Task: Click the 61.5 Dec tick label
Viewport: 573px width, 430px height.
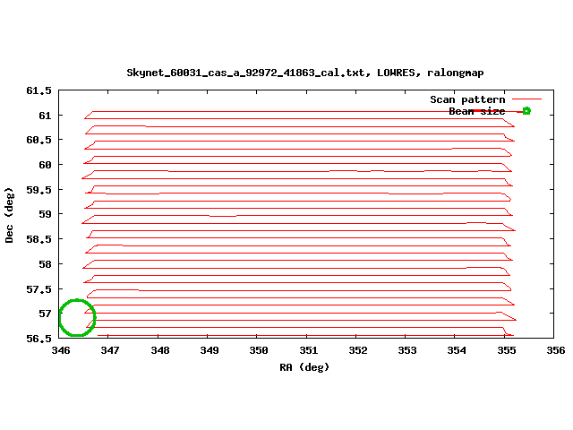Action: click(39, 90)
